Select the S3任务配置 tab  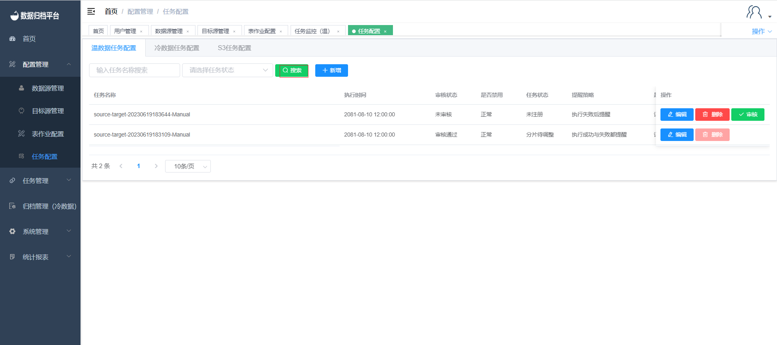pos(234,48)
